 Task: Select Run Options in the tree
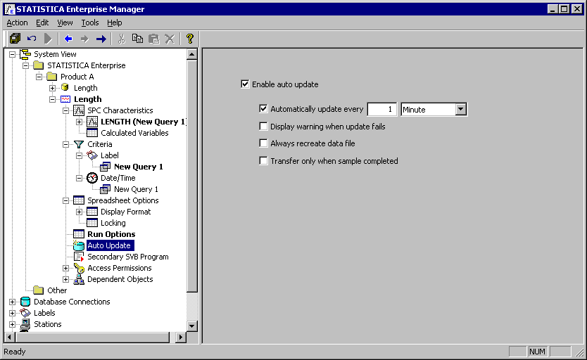click(111, 234)
